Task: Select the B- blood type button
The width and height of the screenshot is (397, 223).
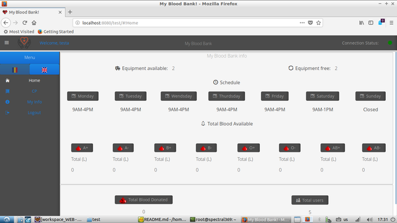Action: (x=206, y=148)
